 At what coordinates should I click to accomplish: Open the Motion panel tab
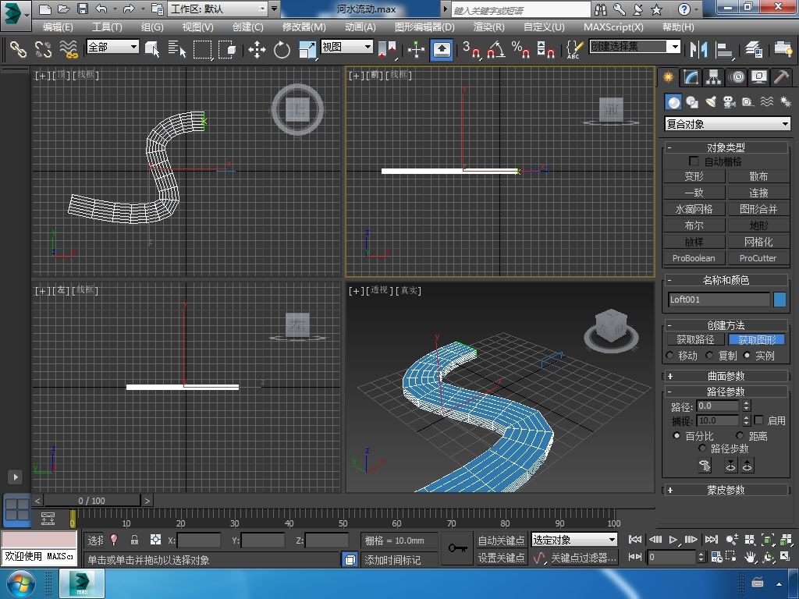click(737, 77)
